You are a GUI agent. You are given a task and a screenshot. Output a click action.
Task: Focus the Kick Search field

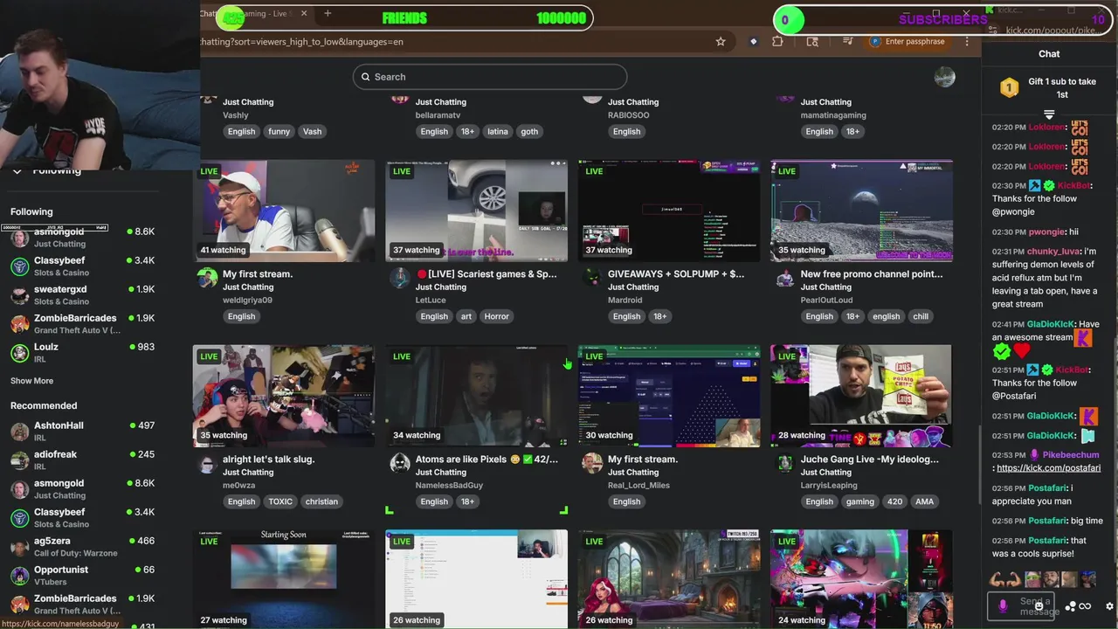pyautogui.click(x=490, y=77)
